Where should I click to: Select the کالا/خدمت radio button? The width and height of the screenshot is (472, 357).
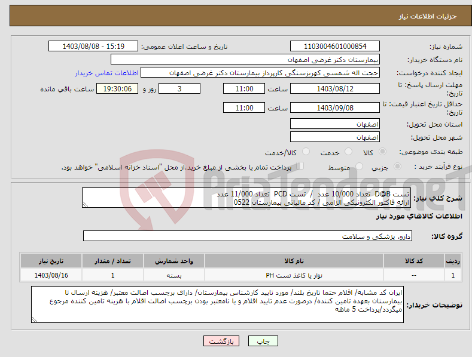[x=306, y=152]
